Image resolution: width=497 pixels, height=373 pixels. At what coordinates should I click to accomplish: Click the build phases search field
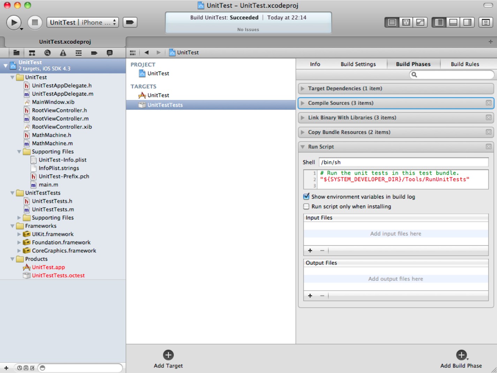pos(452,74)
